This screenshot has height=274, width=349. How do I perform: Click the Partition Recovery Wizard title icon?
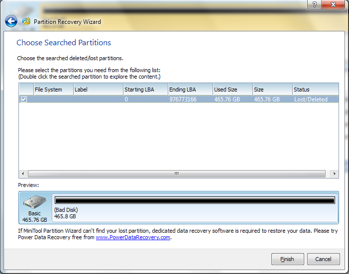coord(26,21)
